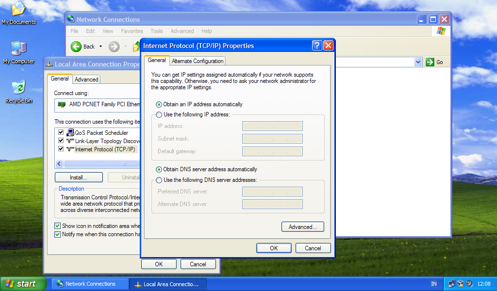Click the IN language indicator in taskbar
The width and height of the screenshot is (497, 291).
click(433, 284)
